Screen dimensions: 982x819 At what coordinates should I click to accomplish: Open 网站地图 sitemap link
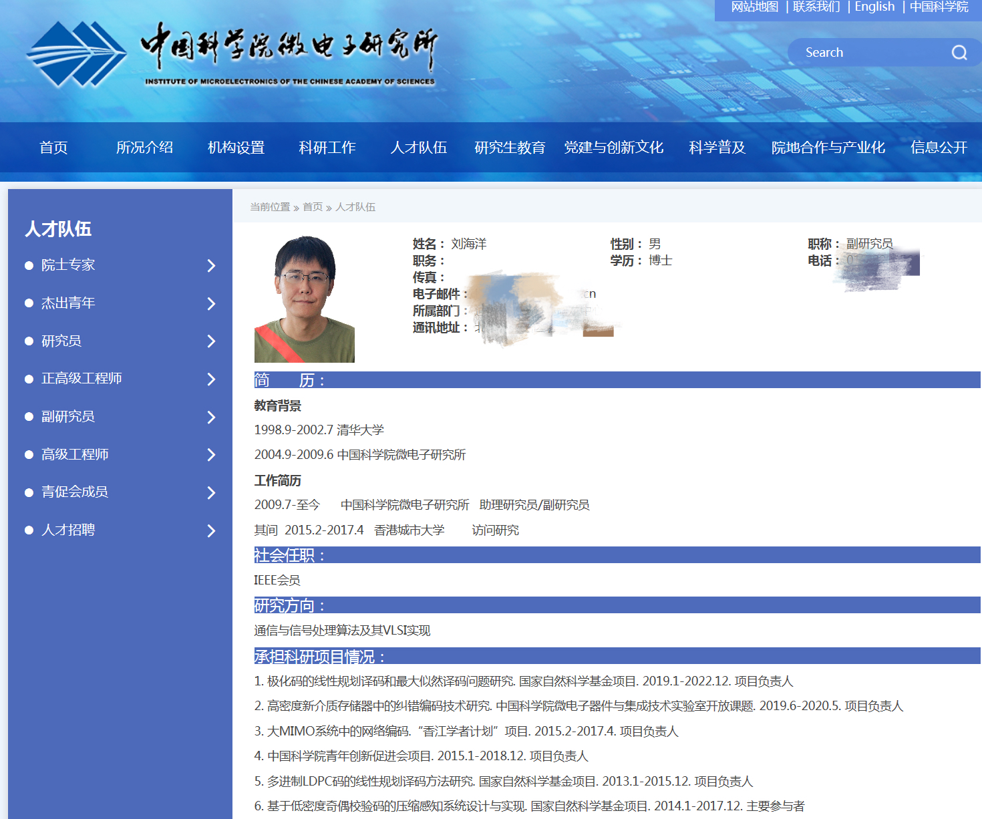755,7
